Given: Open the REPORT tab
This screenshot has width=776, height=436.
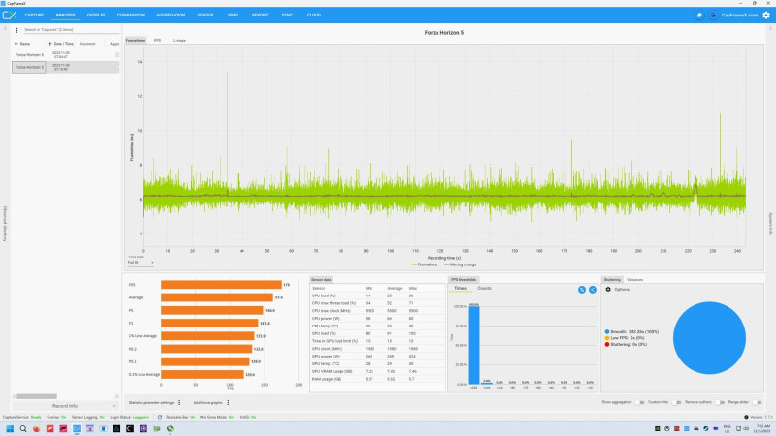Looking at the screenshot, I should pos(260,15).
